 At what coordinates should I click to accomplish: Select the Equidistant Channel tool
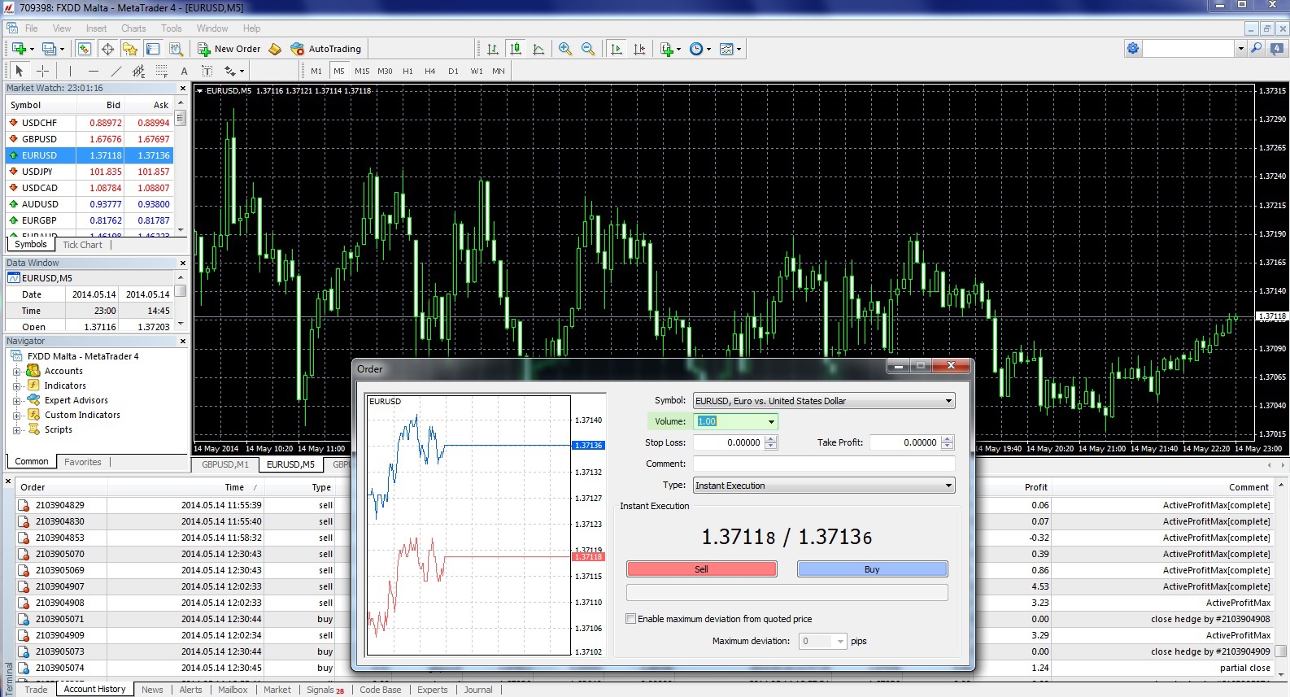[138, 71]
